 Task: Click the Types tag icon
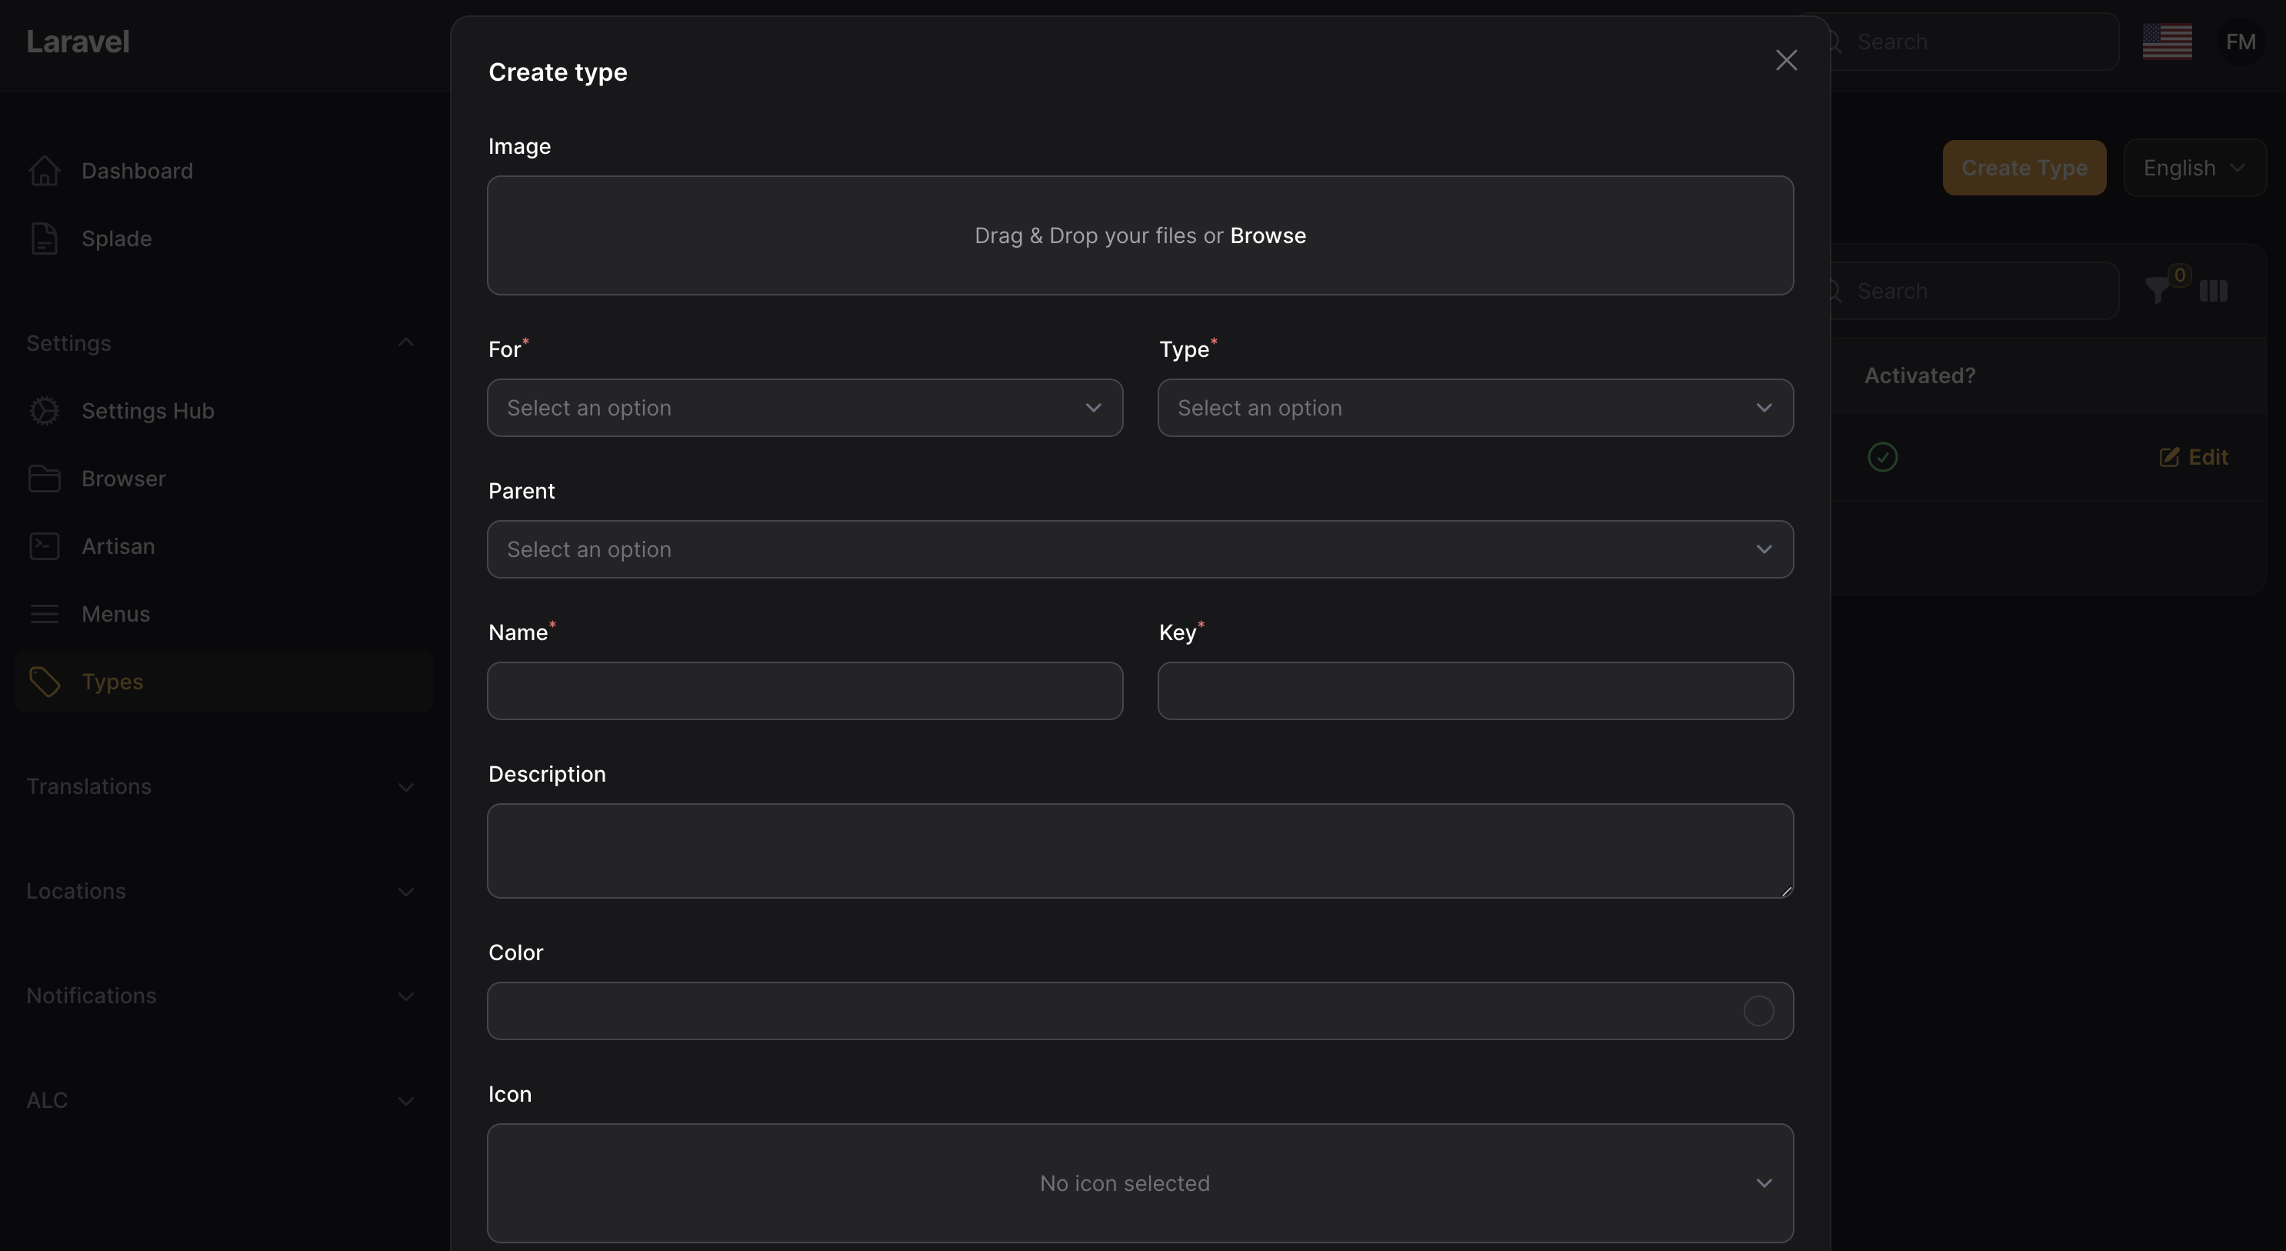[x=45, y=682]
